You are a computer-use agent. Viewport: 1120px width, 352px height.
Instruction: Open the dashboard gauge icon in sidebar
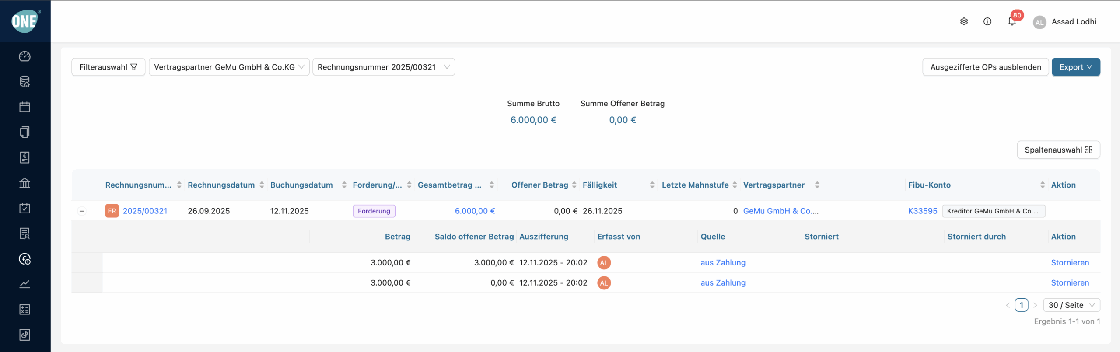[25, 56]
